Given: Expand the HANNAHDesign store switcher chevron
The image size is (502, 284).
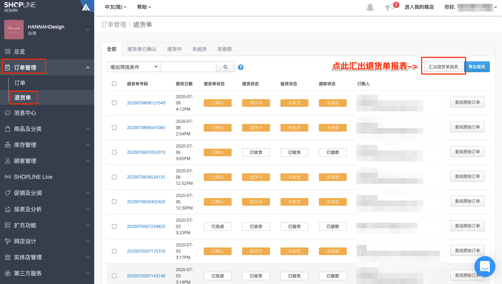Looking at the screenshot, I should [88, 30].
